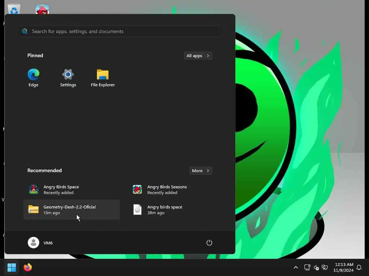Launch Firefox from the taskbar
The width and height of the screenshot is (369, 276).
27,267
